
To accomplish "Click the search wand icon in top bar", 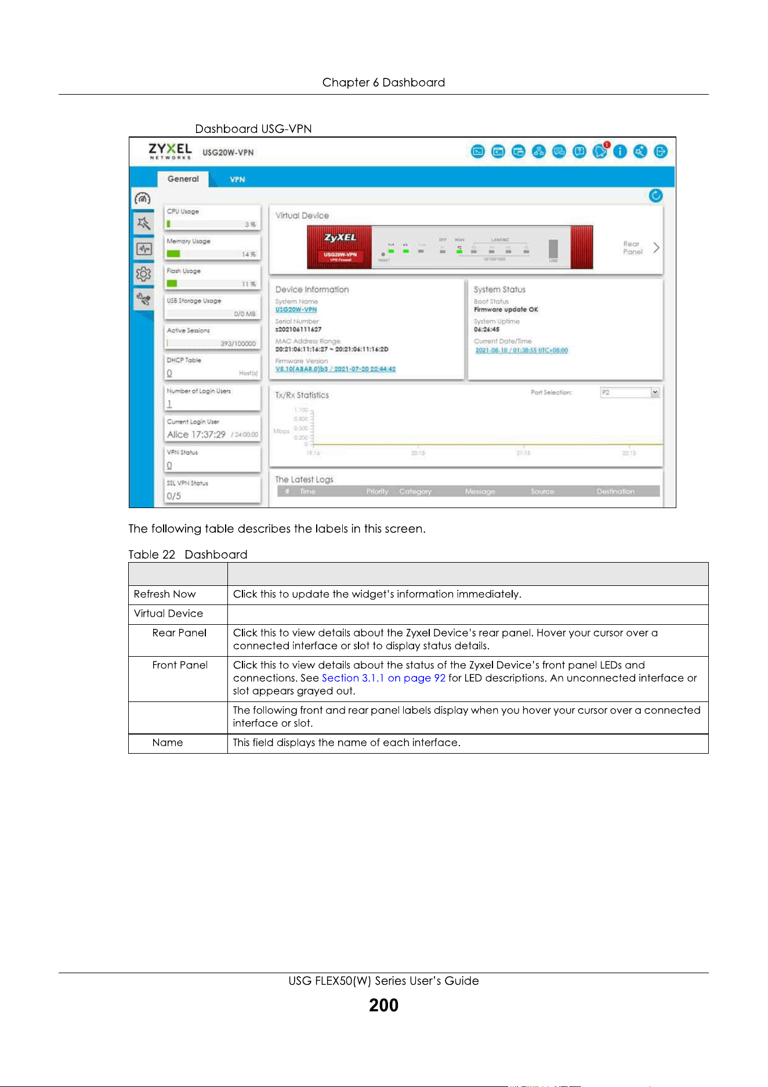I will point(640,152).
